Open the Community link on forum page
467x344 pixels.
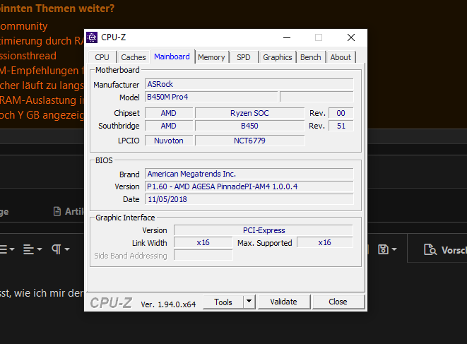24,26
